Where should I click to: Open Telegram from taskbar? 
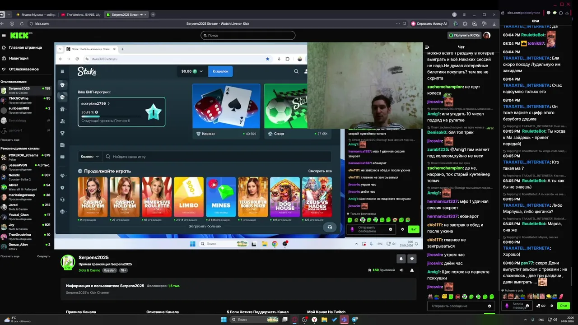pyautogui.click(x=354, y=320)
